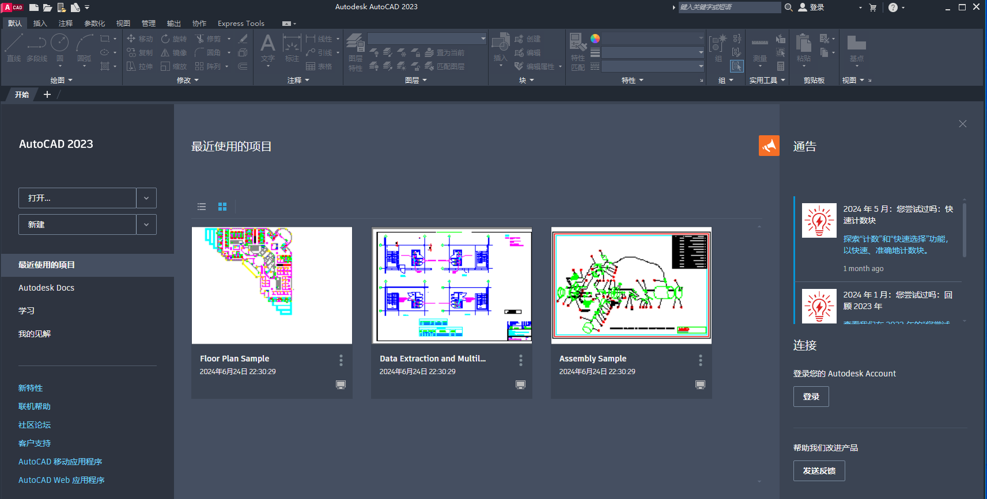Click the Text (文字) tool
The image size is (987, 499).
coord(268,48)
